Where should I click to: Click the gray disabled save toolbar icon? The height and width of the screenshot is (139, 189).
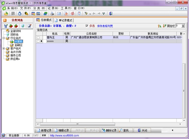(13, 14)
